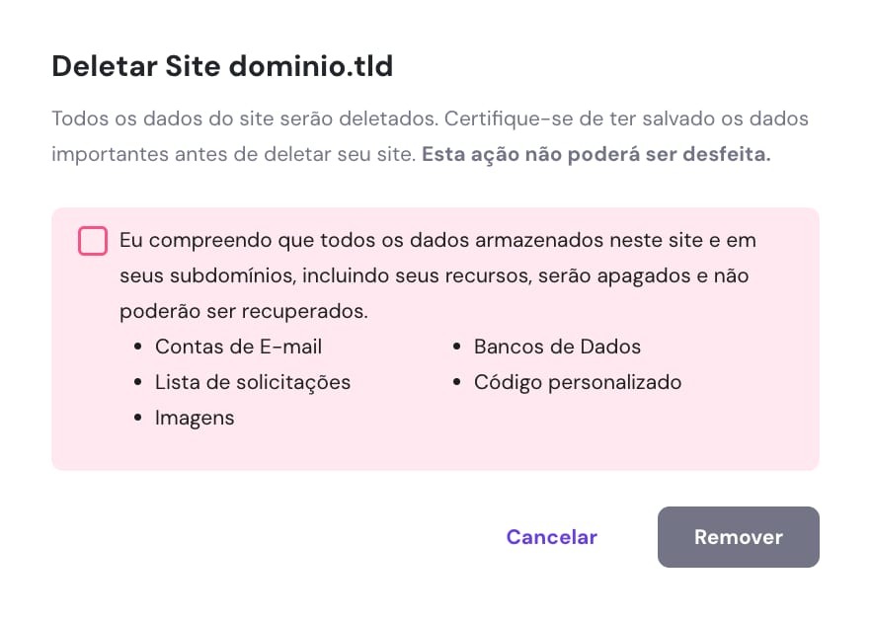Select the "Lista de solicitações" list item
The height and width of the screenshot is (622, 873).
(x=253, y=382)
